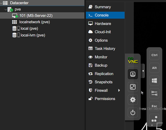
Task: Collapse the Datacenter tree chevron
Action: point(1,3)
